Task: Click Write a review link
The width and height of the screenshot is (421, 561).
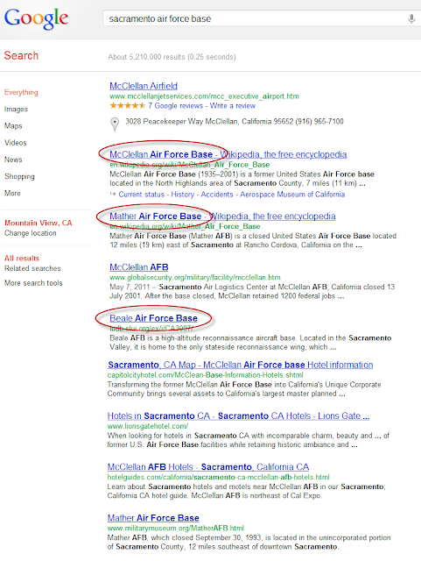Action: pyautogui.click(x=233, y=105)
